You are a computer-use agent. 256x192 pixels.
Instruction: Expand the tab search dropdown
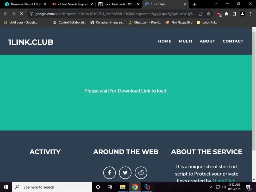point(216,3)
